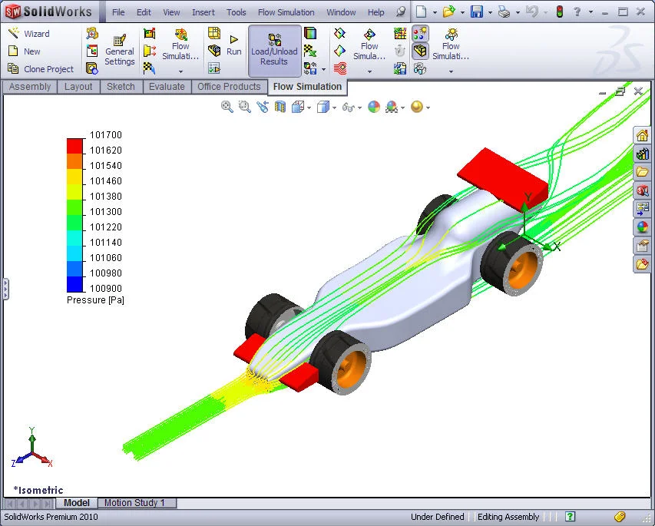The width and height of the screenshot is (655, 526).
Task: Switch to the Evaluate tab
Action: click(167, 86)
